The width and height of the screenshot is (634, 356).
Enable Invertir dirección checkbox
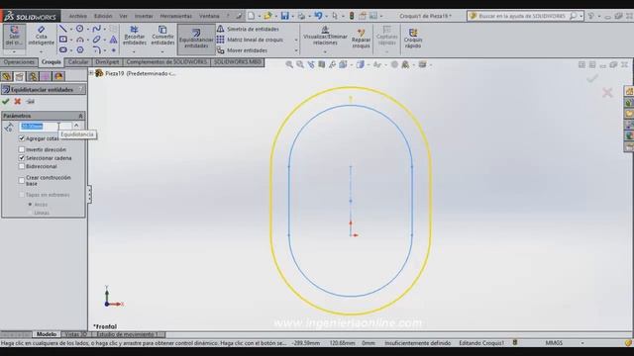pos(22,149)
